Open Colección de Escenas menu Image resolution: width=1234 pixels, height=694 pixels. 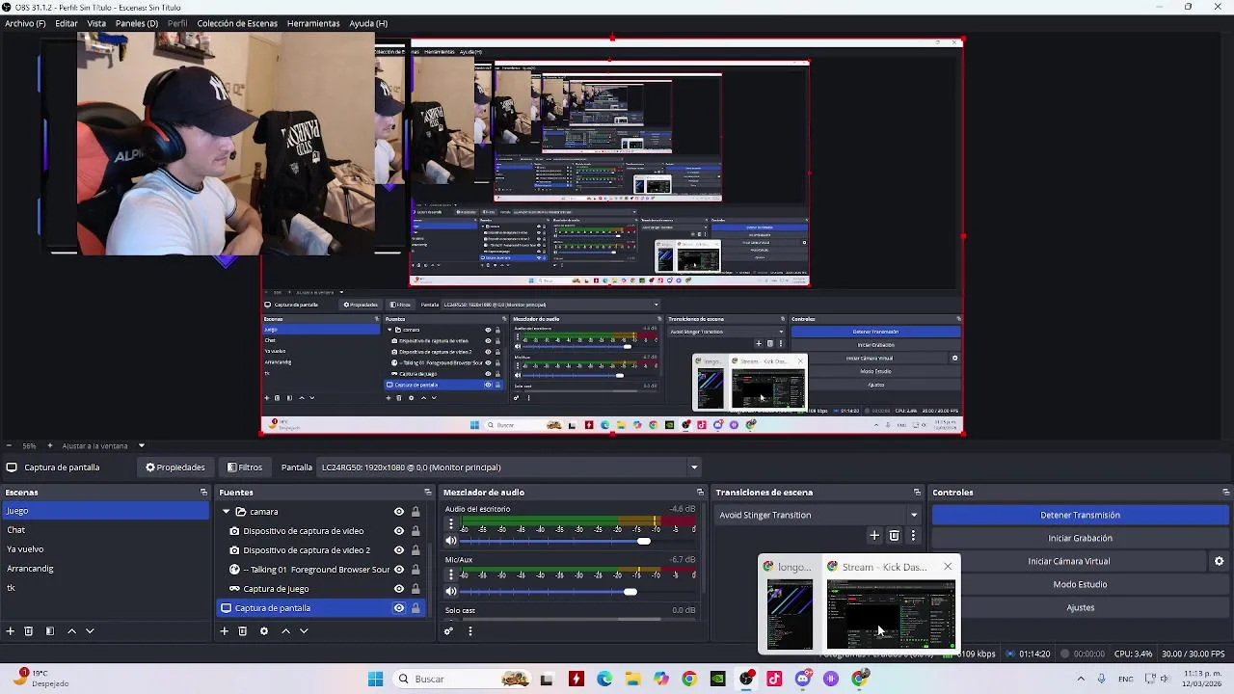[x=237, y=23]
